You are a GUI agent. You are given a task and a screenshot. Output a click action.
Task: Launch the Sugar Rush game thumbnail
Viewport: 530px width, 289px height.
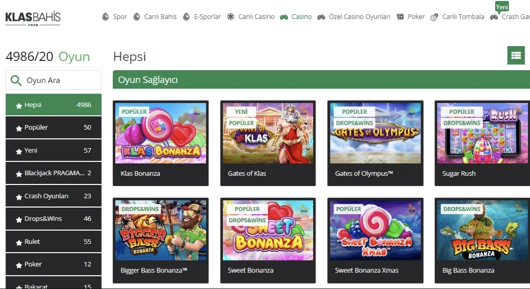point(483,133)
